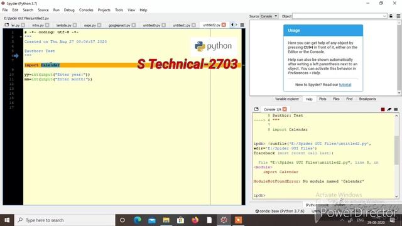The height and width of the screenshot is (226, 402).
Task: Open the editor pane options menu
Action: [x=242, y=25]
